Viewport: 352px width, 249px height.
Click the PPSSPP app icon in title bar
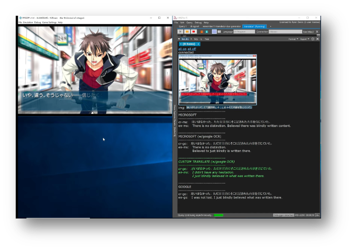[x=21, y=18]
